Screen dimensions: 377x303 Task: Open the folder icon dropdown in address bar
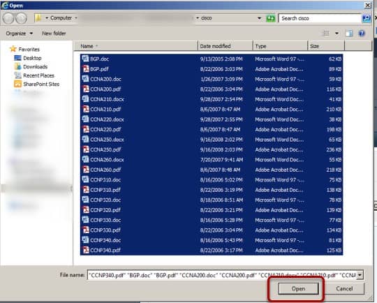[47, 18]
